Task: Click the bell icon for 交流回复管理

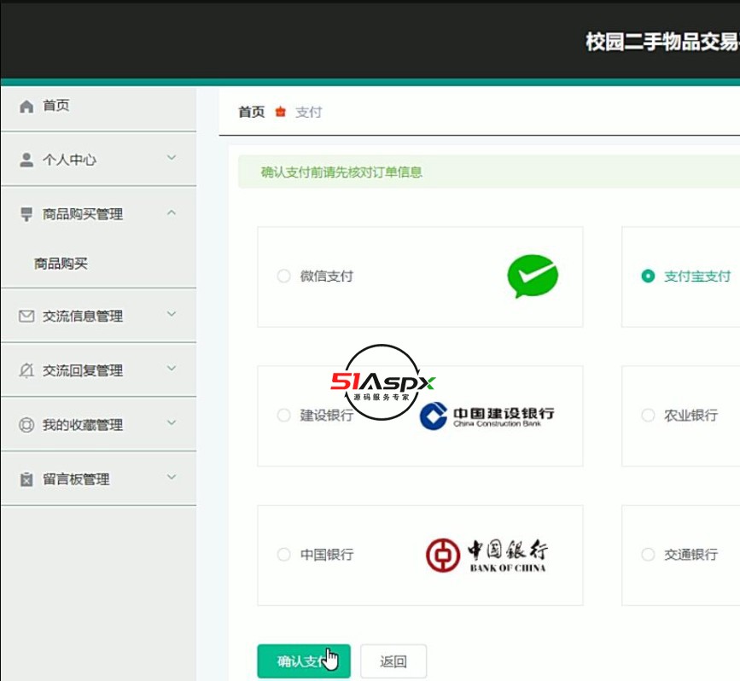Action: [26, 370]
